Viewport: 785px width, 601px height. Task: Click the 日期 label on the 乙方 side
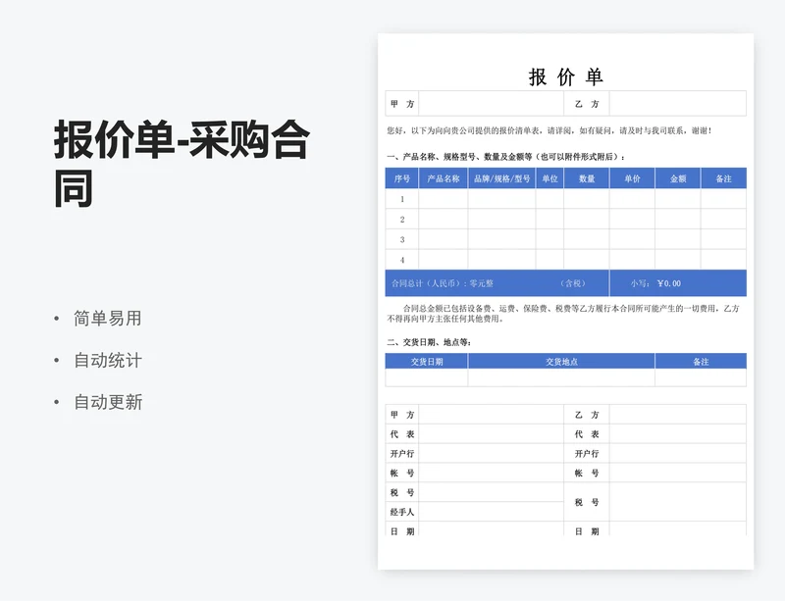pos(587,531)
